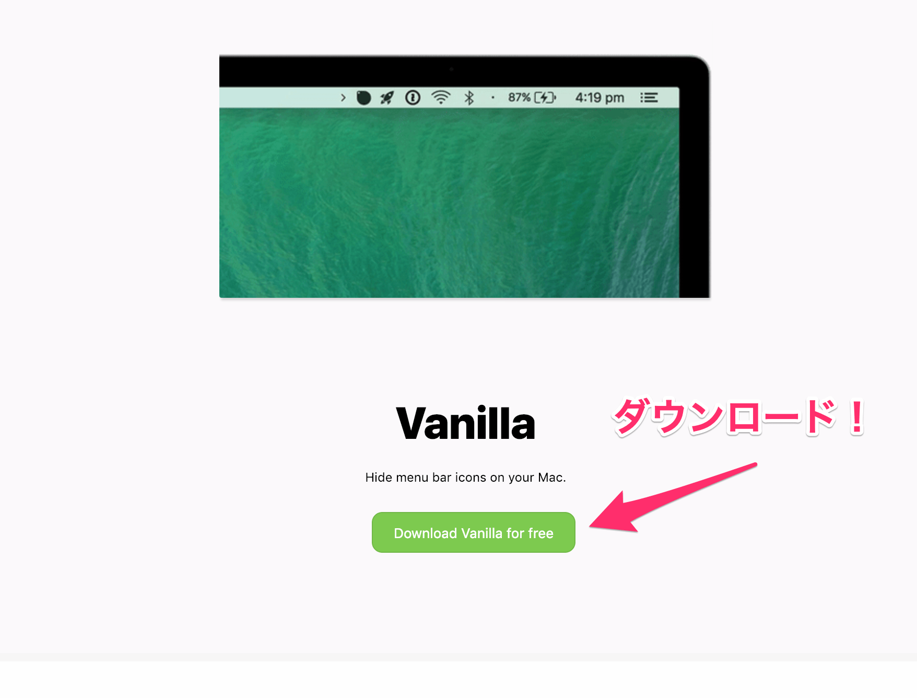Click the 87% battery percentage text

pos(519,98)
